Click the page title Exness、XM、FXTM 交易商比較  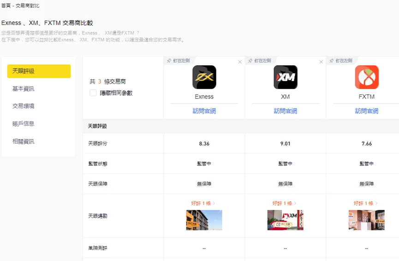[47, 23]
